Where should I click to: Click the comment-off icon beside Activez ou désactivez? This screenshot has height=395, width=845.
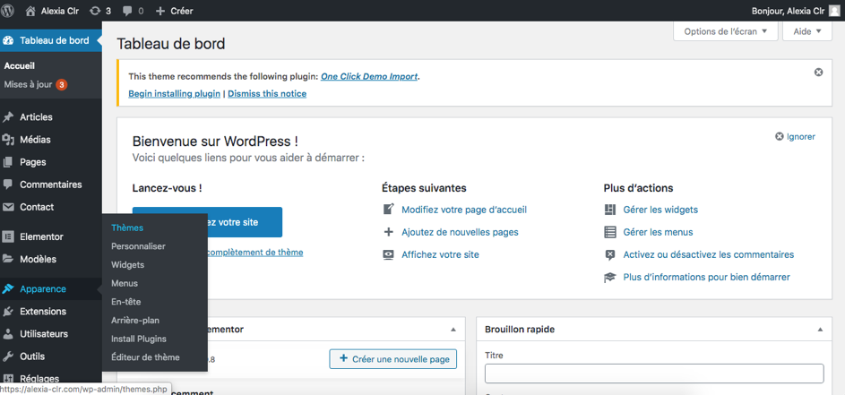pos(610,254)
